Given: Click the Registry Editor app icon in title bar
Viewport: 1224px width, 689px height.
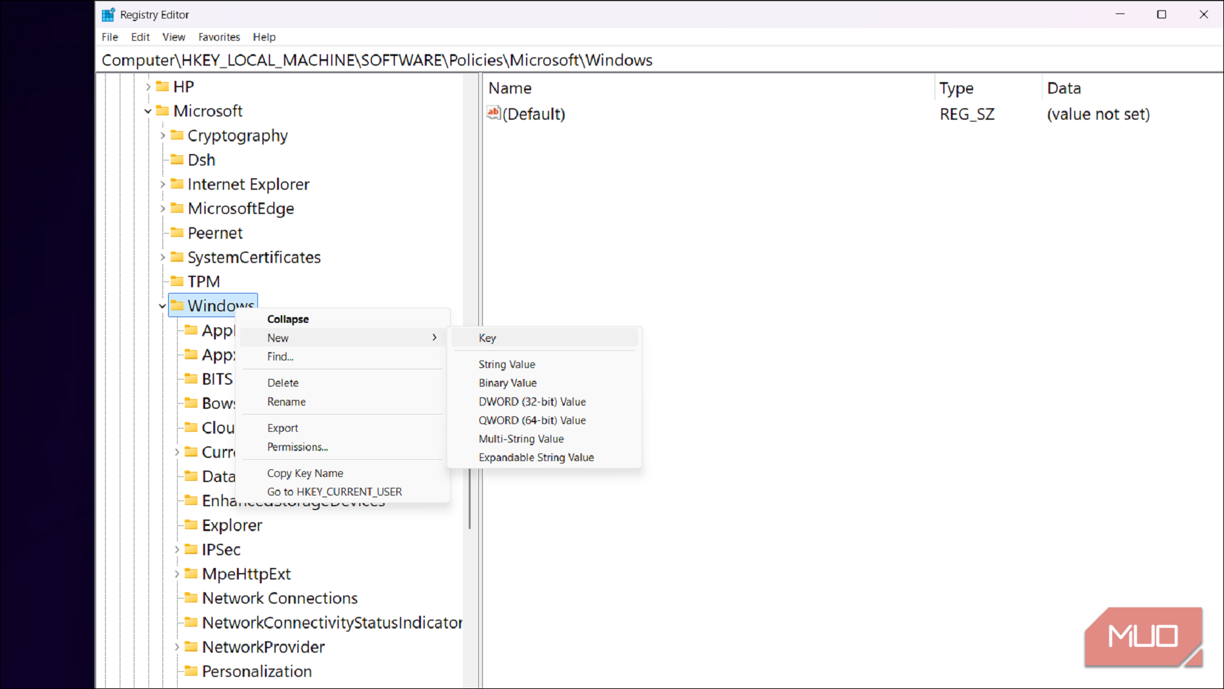Looking at the screenshot, I should [108, 15].
